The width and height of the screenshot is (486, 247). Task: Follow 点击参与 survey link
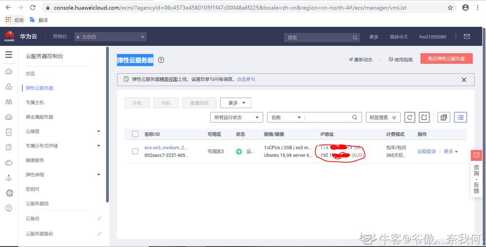(246, 80)
